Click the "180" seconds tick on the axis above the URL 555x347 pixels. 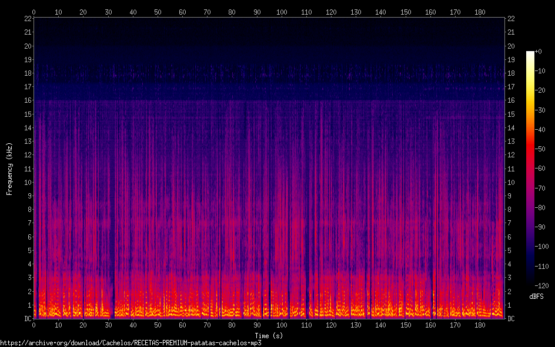click(x=480, y=325)
